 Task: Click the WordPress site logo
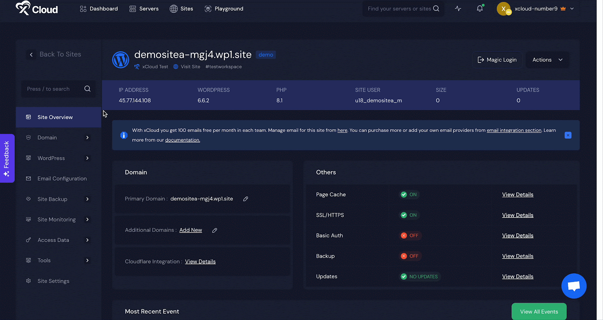(x=121, y=60)
